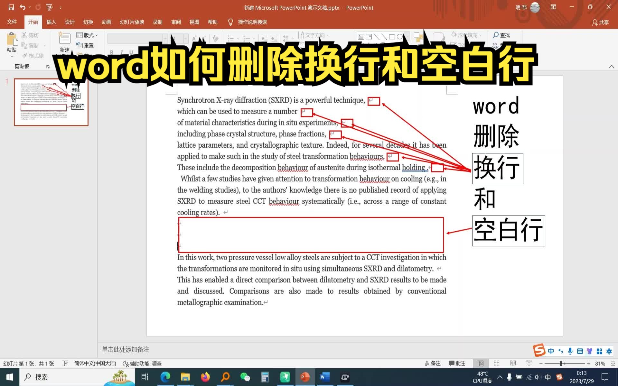618x386 pixels.
Task: Click the 单击此处添加备注 notes area
Action: (x=126, y=349)
